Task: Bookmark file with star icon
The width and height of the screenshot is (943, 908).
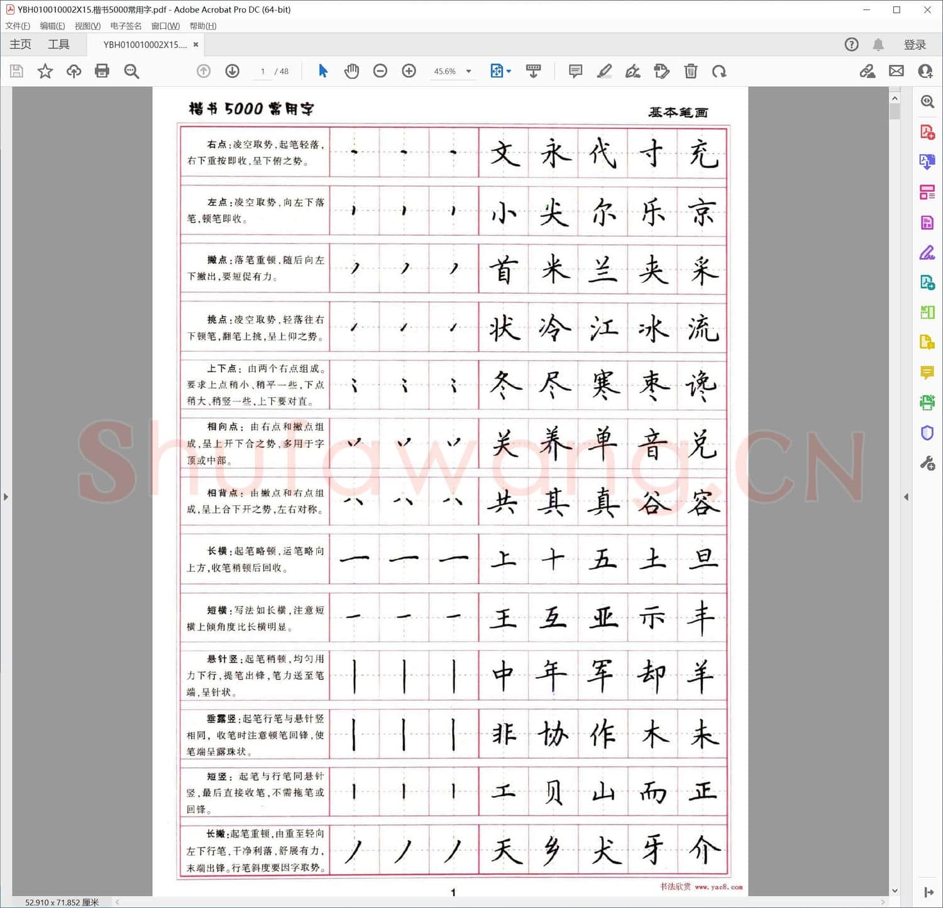Action: coord(45,71)
